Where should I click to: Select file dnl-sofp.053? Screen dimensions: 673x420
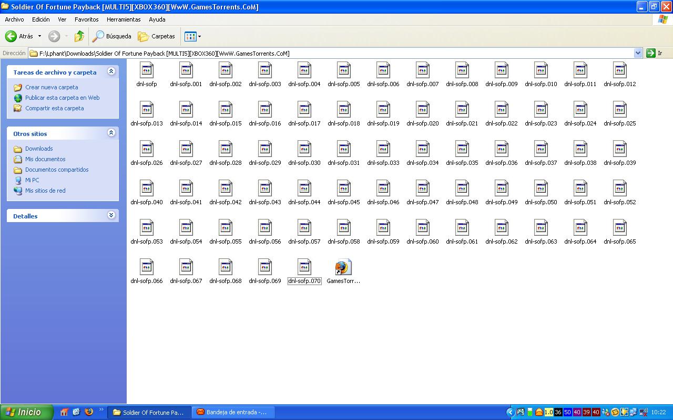click(x=147, y=232)
